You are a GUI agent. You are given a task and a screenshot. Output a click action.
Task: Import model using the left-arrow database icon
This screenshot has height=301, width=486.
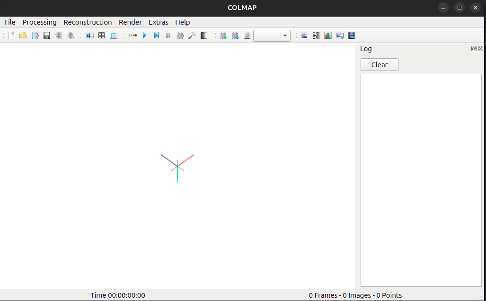tap(59, 35)
